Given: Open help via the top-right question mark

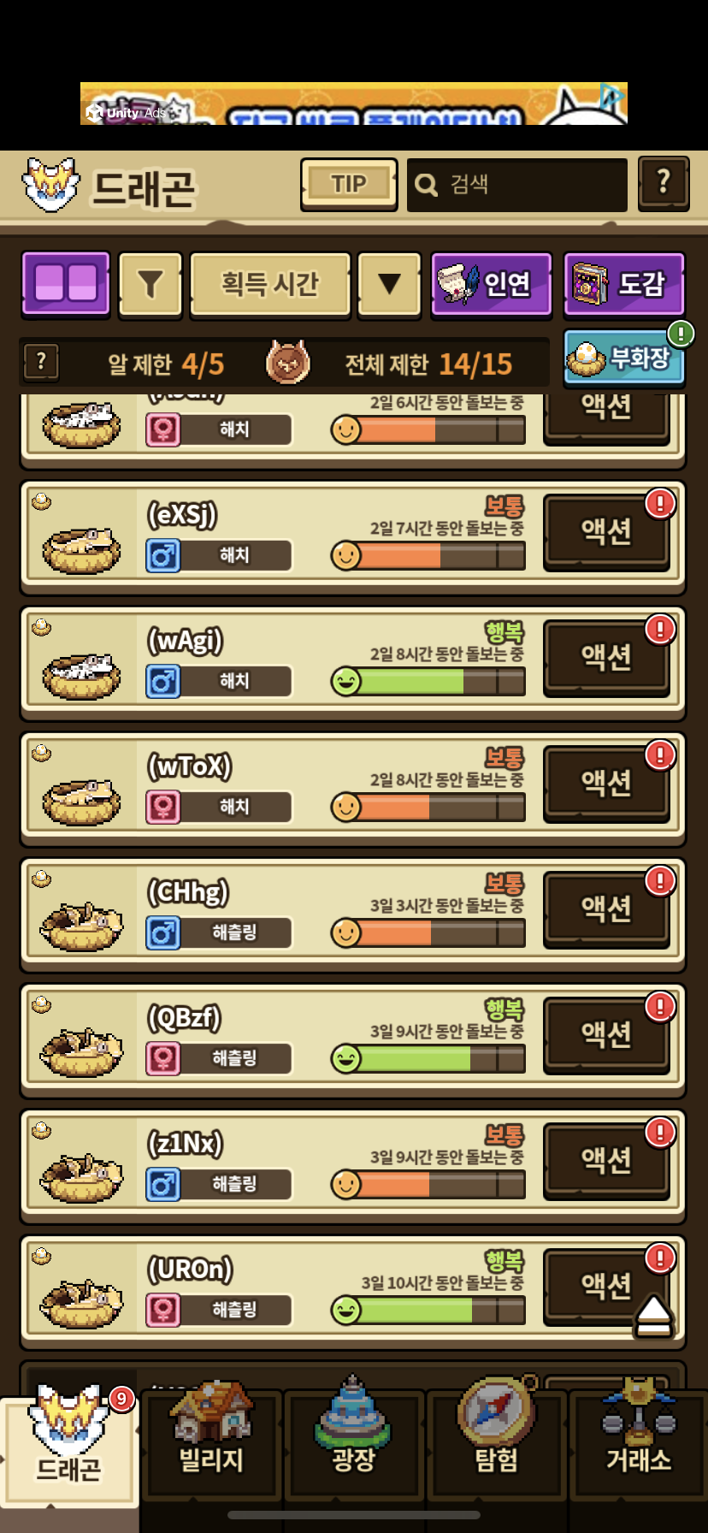Looking at the screenshot, I should tap(664, 183).
